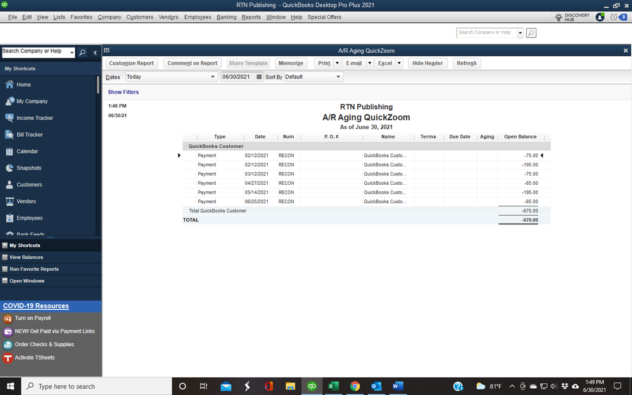Open the Excel export dropdown arrow
The image size is (632, 395).
pyautogui.click(x=400, y=63)
